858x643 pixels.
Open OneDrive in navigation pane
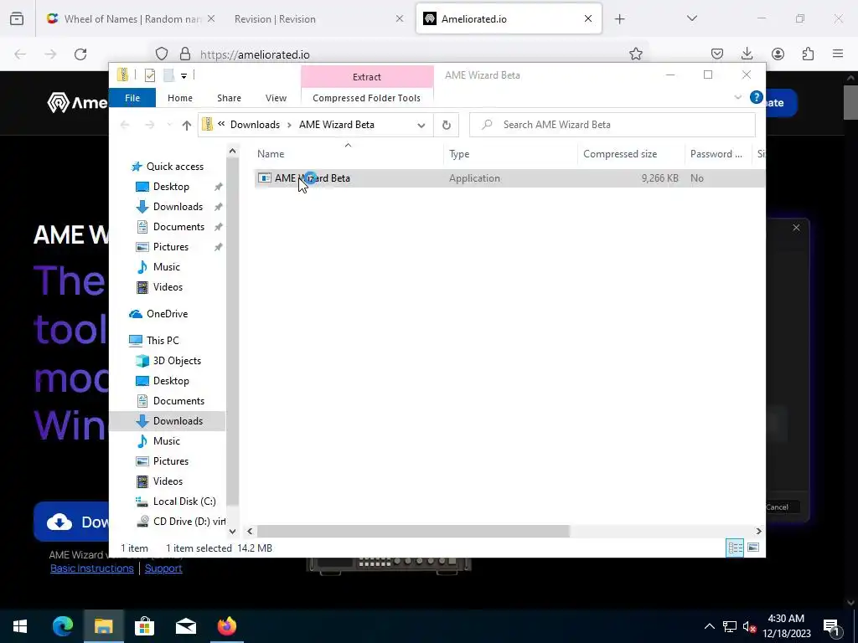click(167, 314)
